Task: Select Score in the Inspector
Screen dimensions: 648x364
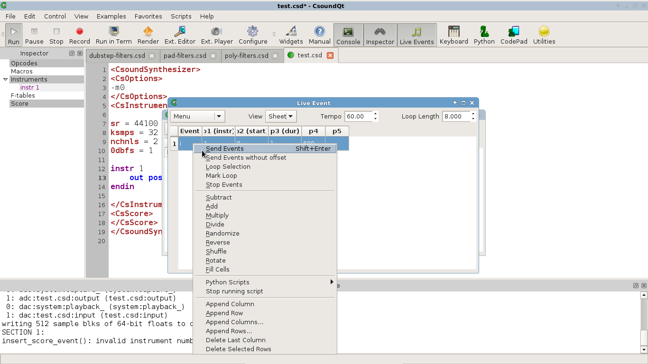Action: (x=19, y=103)
